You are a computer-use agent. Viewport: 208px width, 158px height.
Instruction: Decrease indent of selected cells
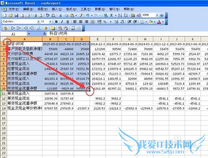click(x=129, y=22)
